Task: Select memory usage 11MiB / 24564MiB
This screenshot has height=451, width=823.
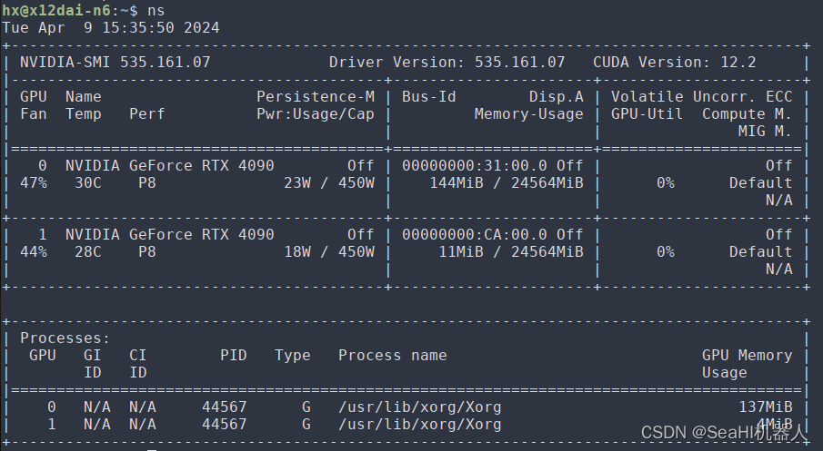Action: pyautogui.click(x=511, y=252)
